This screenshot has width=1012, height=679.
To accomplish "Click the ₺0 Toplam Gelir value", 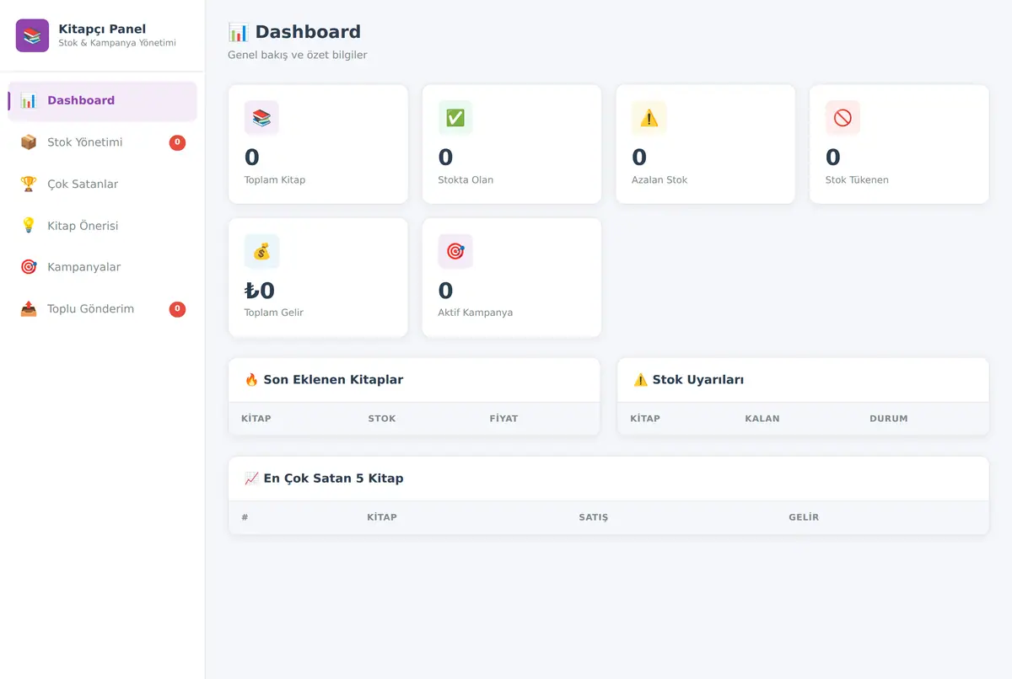I will [260, 291].
